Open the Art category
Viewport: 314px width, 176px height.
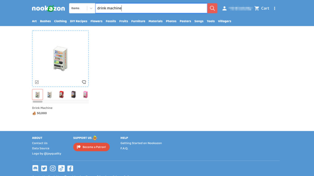pyautogui.click(x=34, y=21)
